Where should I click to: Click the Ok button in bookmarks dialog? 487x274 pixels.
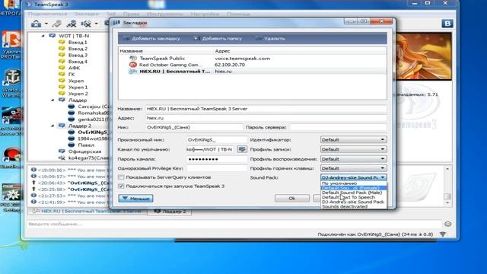point(292,198)
